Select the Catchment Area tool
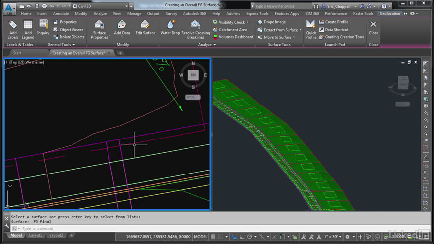434x244 pixels. pos(229,29)
